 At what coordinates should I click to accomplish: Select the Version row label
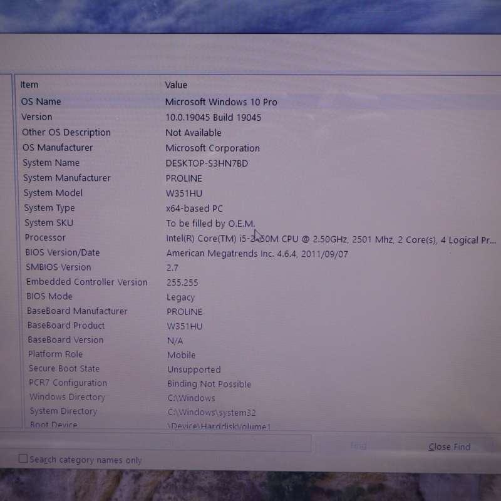click(x=37, y=117)
